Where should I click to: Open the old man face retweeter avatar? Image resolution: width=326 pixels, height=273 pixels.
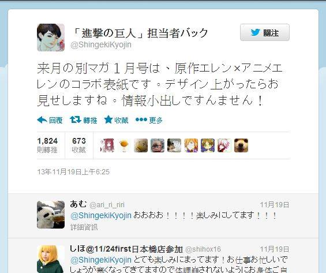pos(158,145)
